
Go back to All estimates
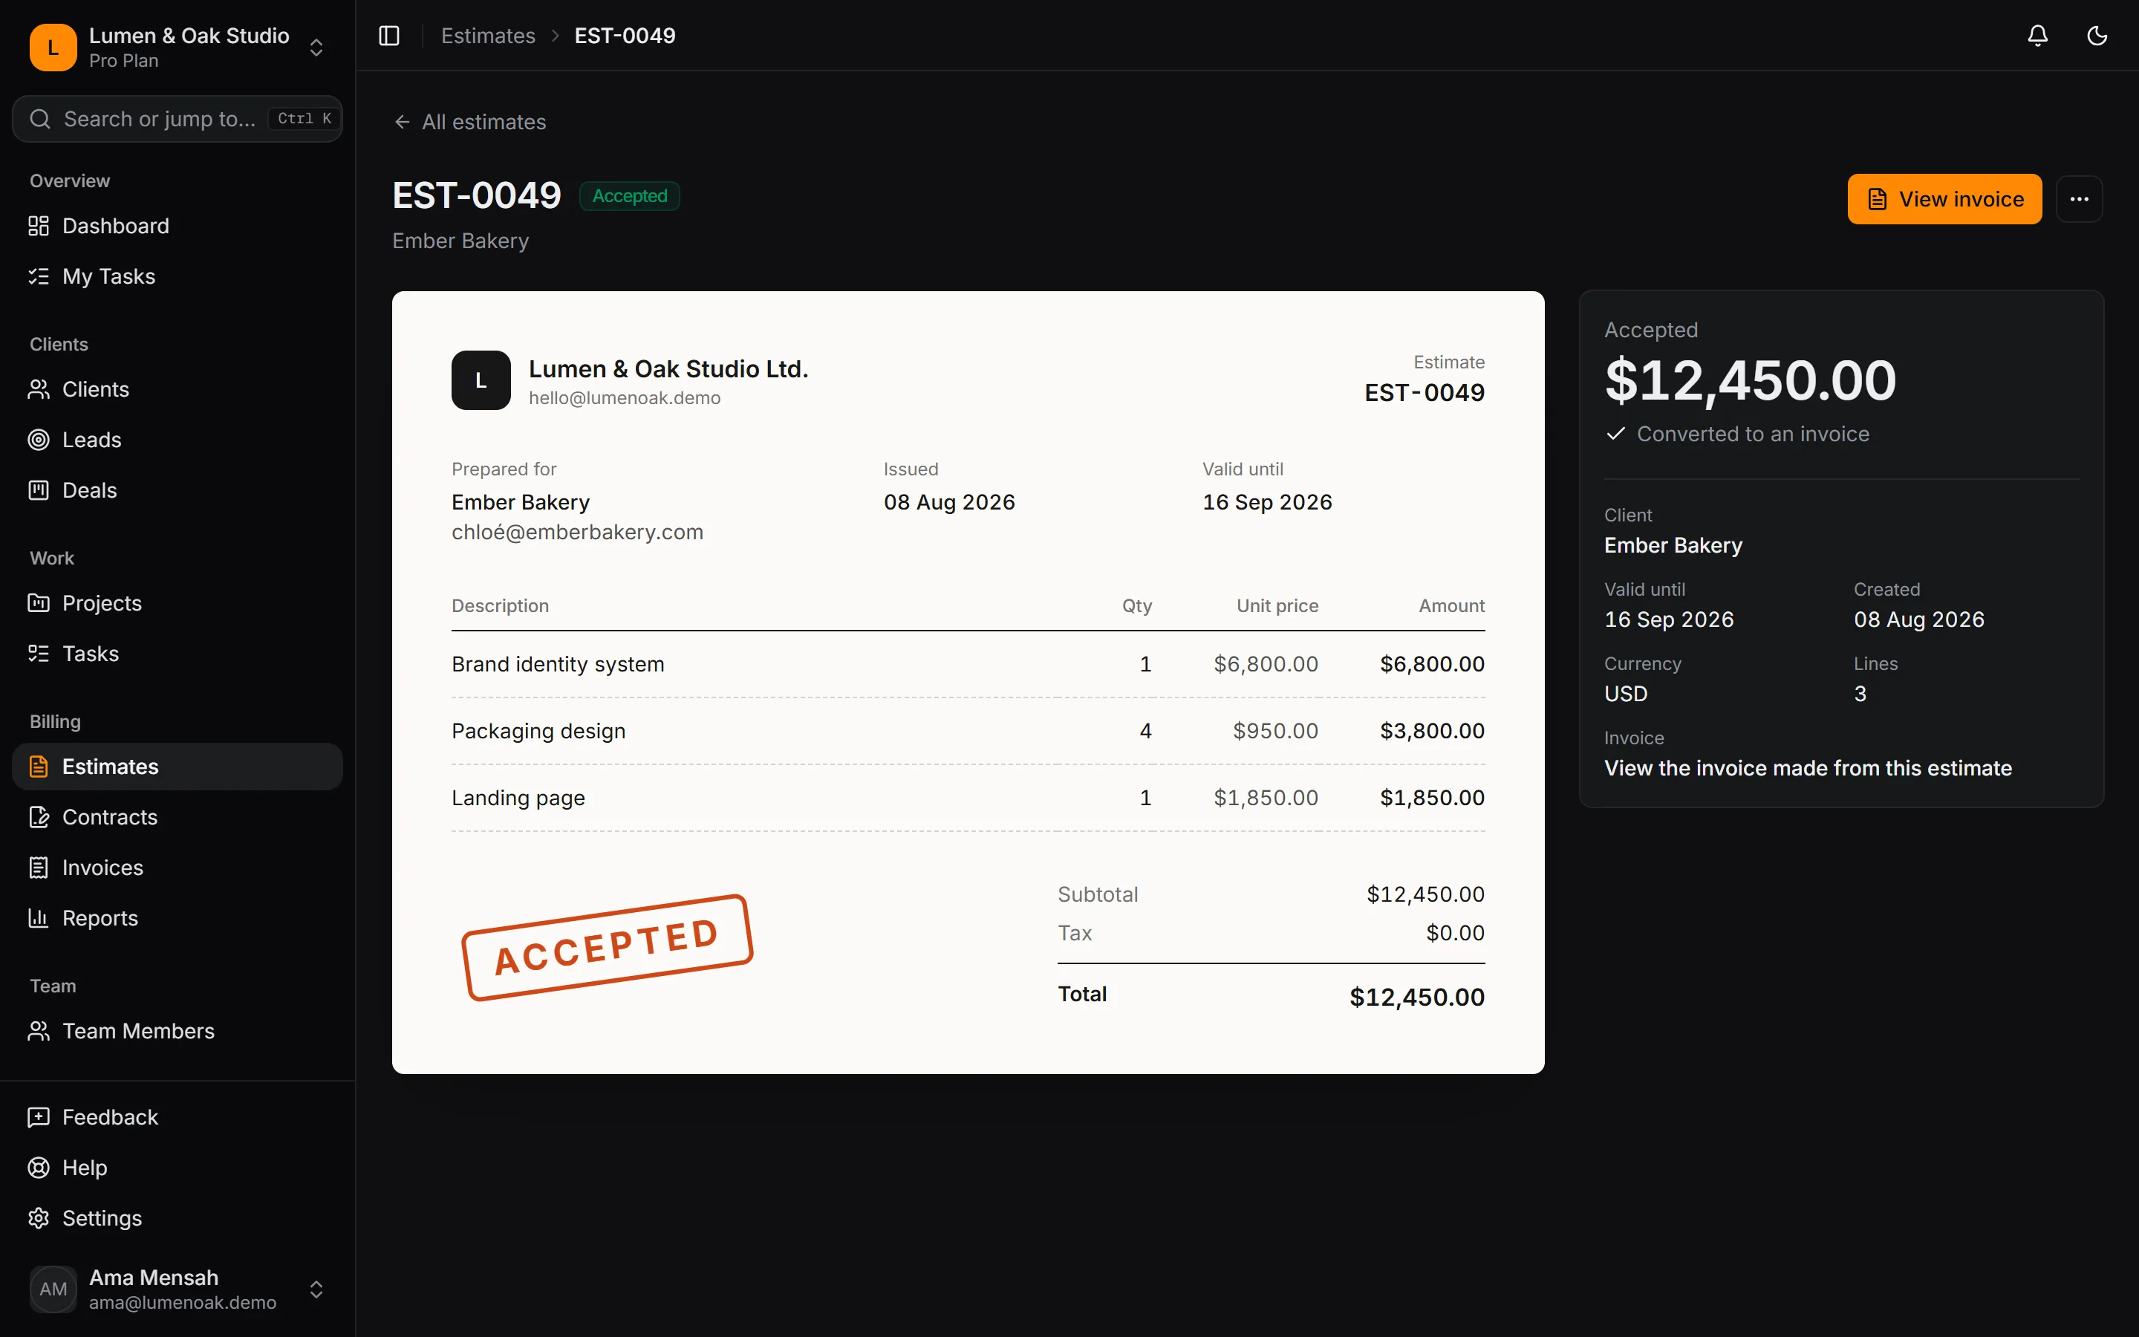tap(469, 122)
